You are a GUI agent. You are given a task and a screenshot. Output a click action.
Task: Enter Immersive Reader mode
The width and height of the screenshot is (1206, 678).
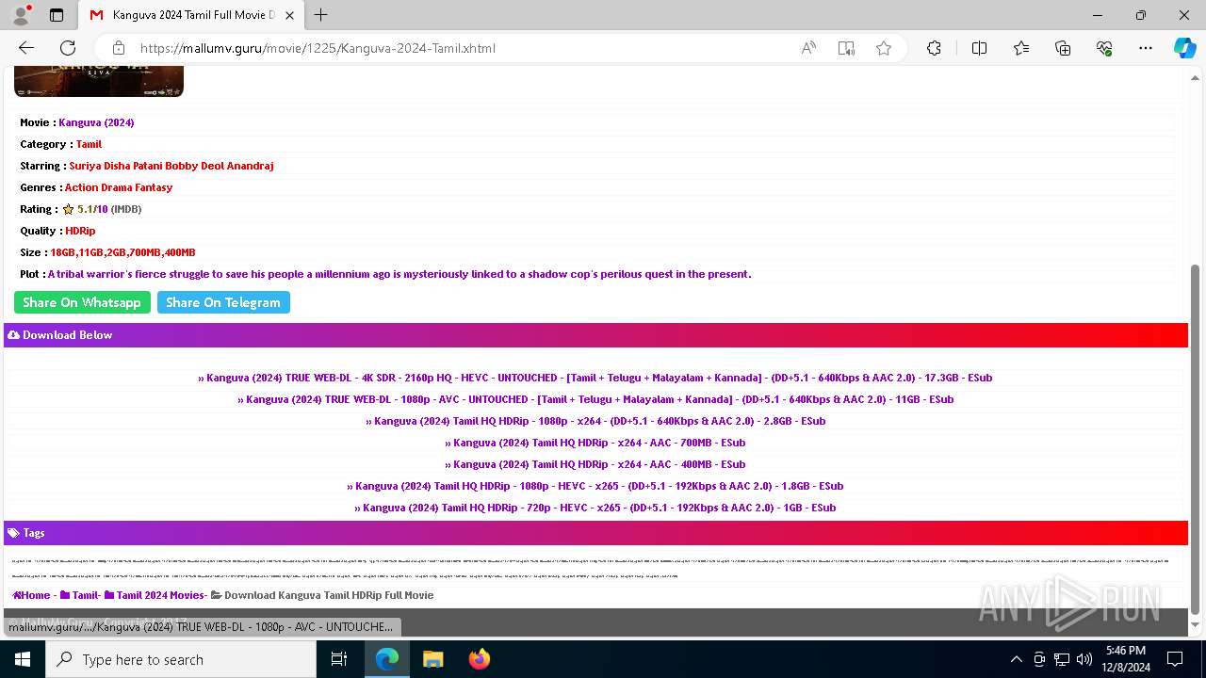(x=846, y=48)
